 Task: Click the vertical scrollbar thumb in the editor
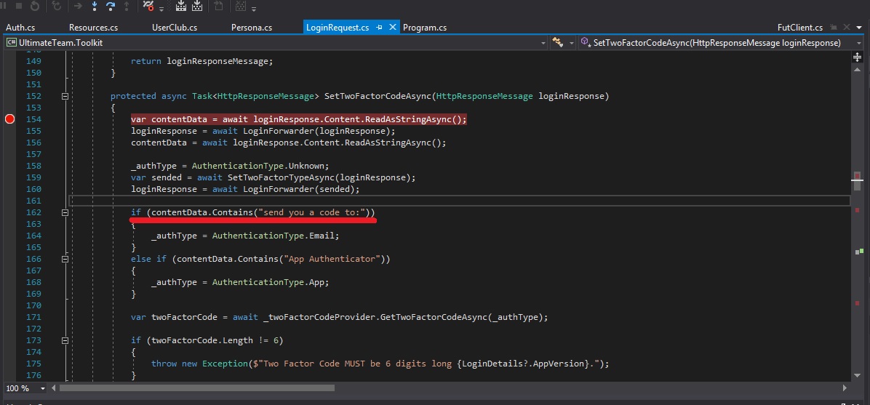[x=857, y=180]
